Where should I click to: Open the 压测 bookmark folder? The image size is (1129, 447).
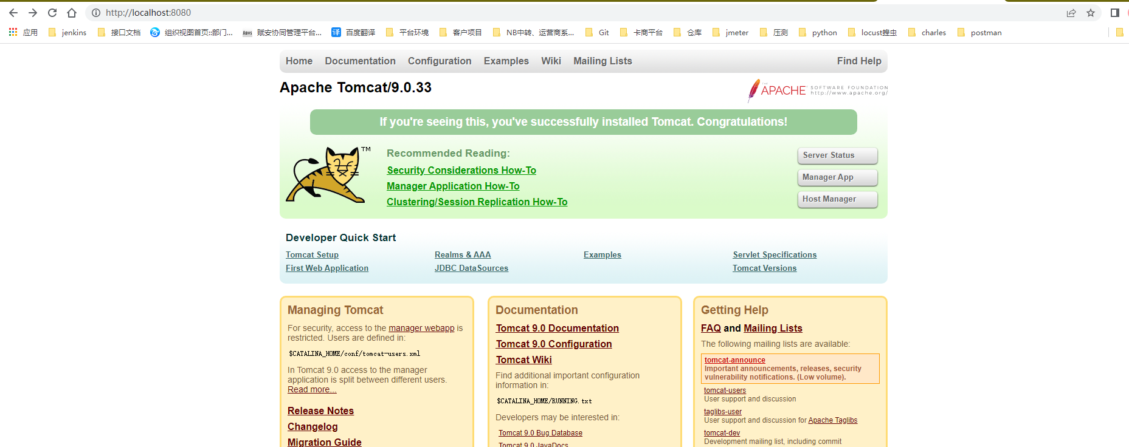click(x=774, y=32)
